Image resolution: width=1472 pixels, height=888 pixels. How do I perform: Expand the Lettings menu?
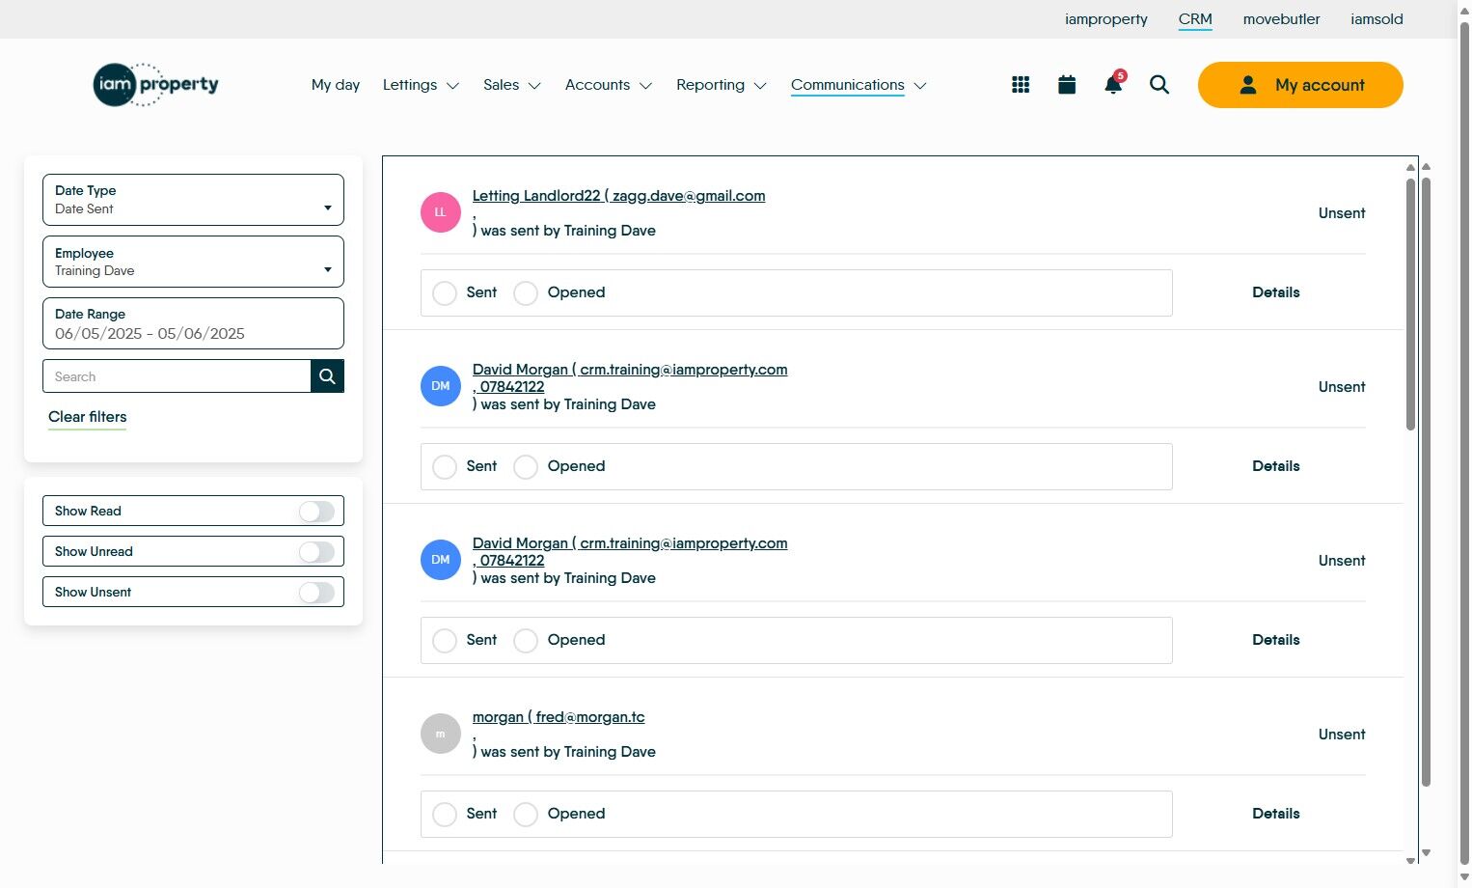(x=421, y=85)
